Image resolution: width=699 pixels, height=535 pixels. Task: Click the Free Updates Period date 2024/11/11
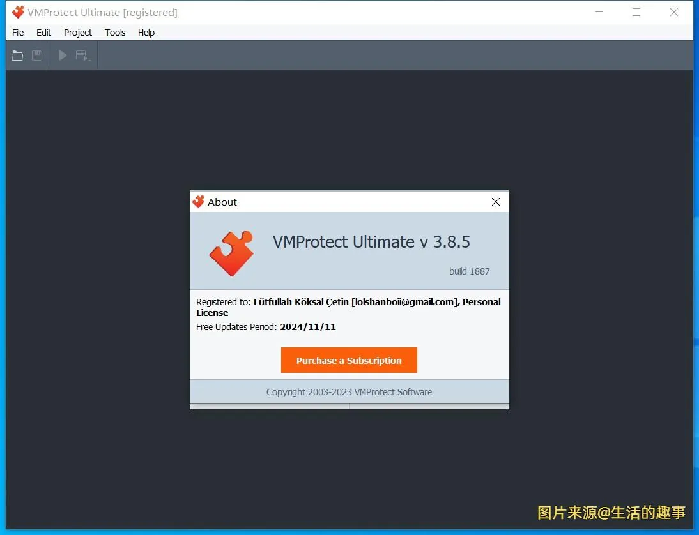coord(308,327)
